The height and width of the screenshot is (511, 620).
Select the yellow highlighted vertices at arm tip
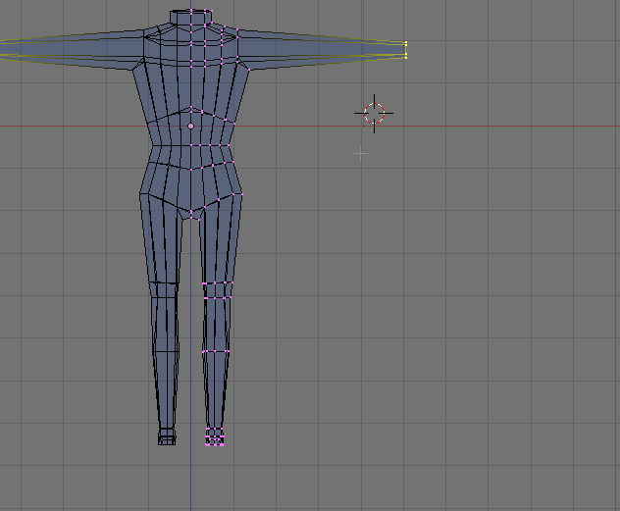coord(406,50)
